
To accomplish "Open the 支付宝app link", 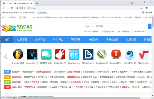I will [x=42, y=77].
